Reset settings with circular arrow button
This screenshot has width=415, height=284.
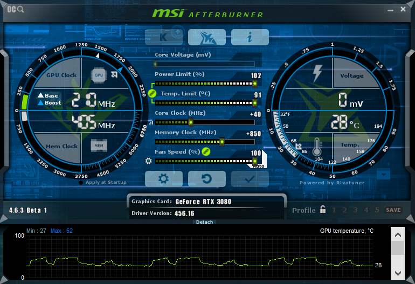[x=207, y=179]
